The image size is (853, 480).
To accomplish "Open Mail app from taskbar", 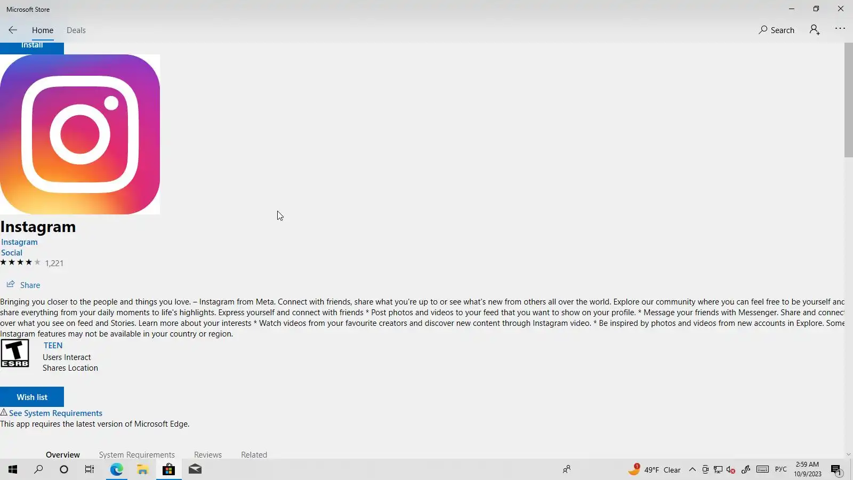I will pos(195,469).
